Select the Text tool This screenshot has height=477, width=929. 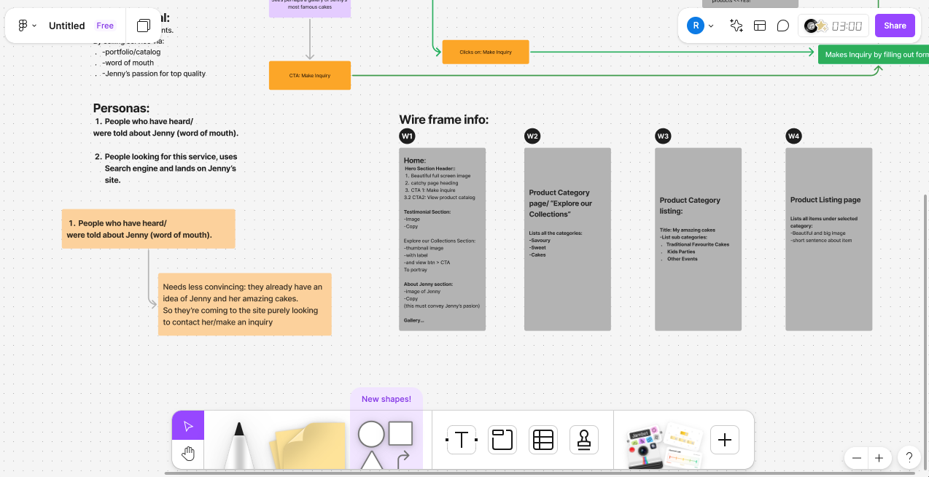tap(462, 440)
